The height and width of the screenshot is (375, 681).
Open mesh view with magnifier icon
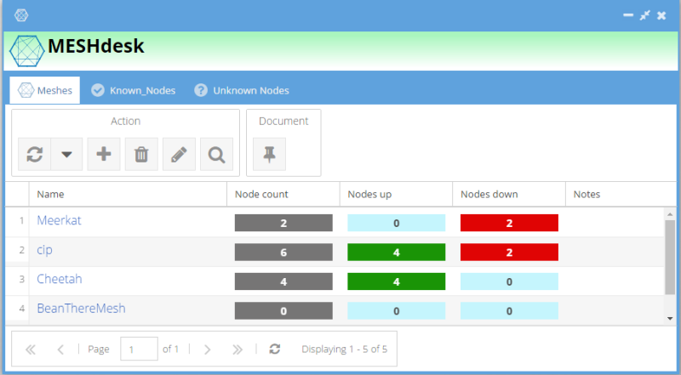click(x=216, y=154)
